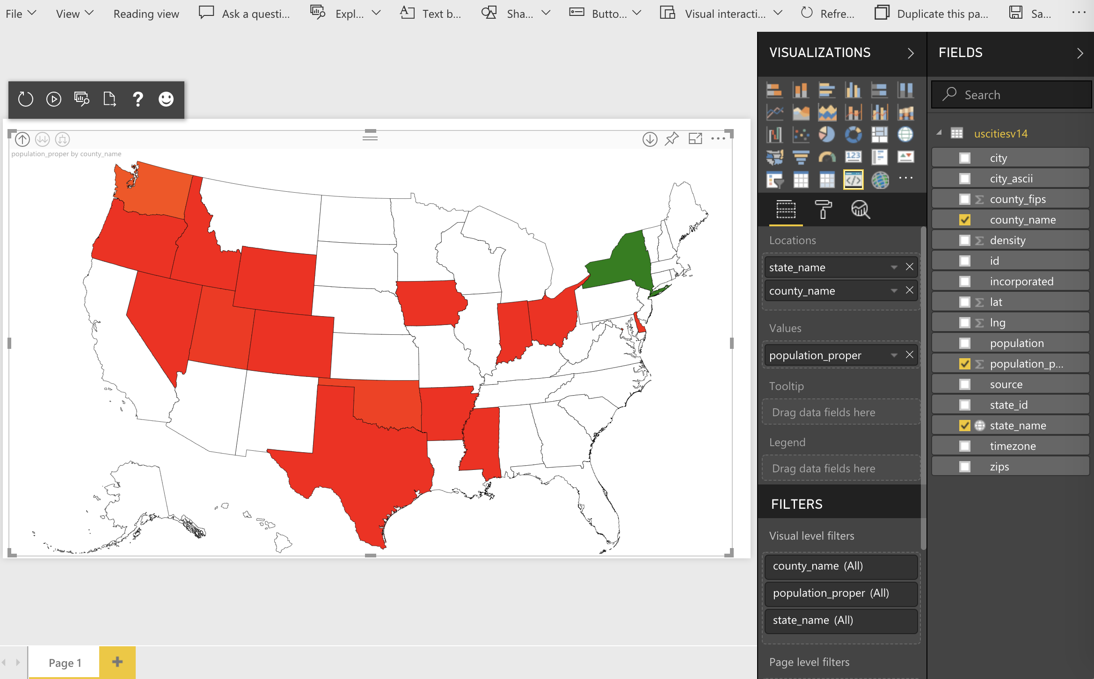Viewport: 1094px width, 679px height.
Task: Select the Filled map visualization
Action: point(774,157)
